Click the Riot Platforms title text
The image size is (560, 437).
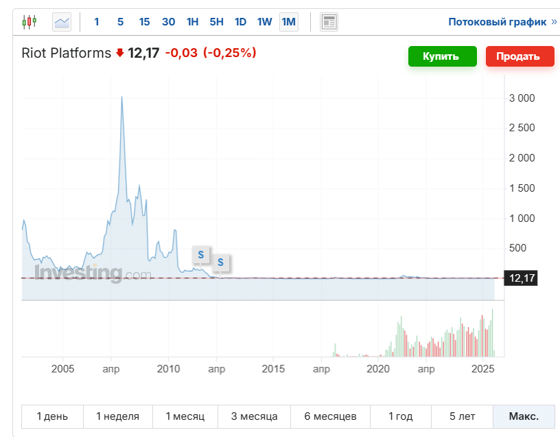(x=67, y=53)
